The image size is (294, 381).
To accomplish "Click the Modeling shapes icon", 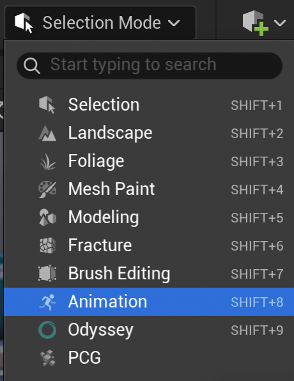I will point(48,217).
